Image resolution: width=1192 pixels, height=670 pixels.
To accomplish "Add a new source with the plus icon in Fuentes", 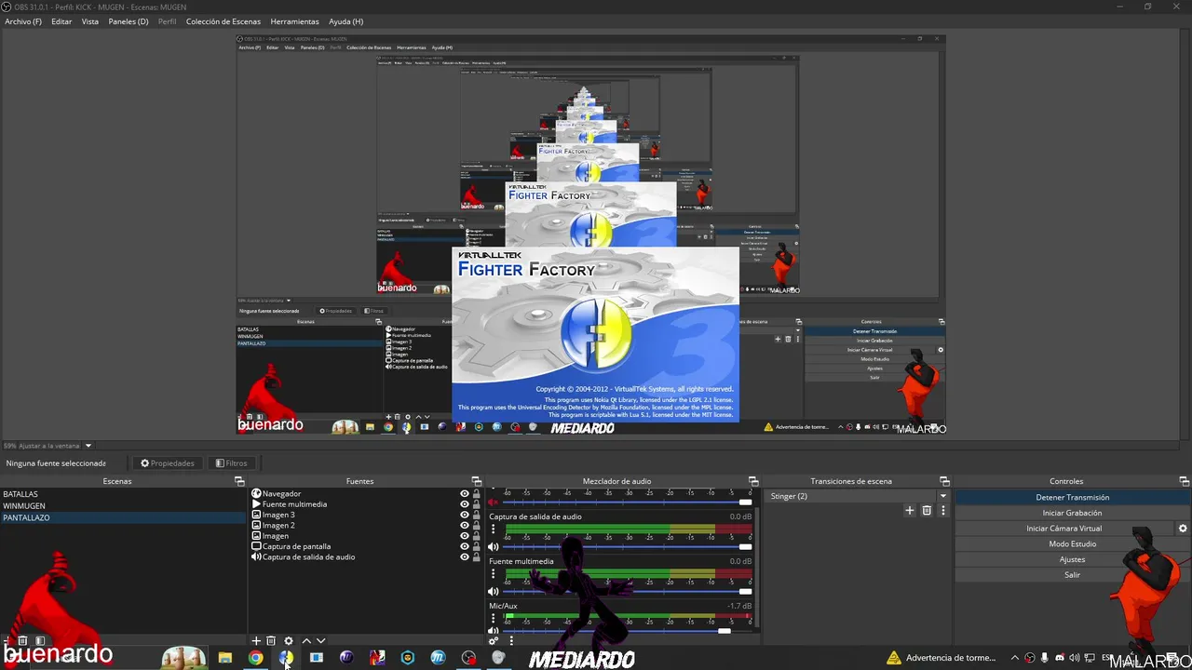I will [256, 640].
